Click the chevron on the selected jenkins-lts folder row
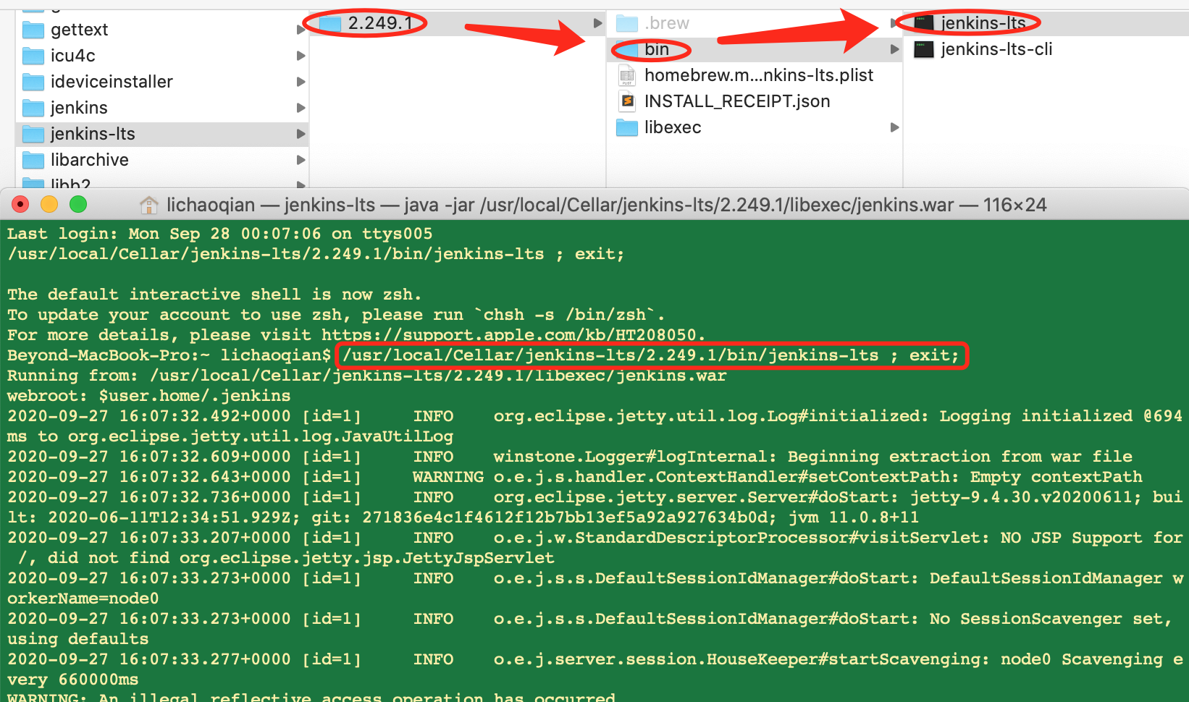This screenshot has height=702, width=1189. (x=301, y=134)
